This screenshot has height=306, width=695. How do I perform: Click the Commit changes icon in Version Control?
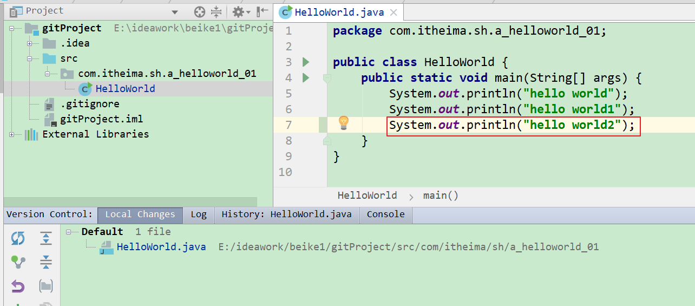18,262
